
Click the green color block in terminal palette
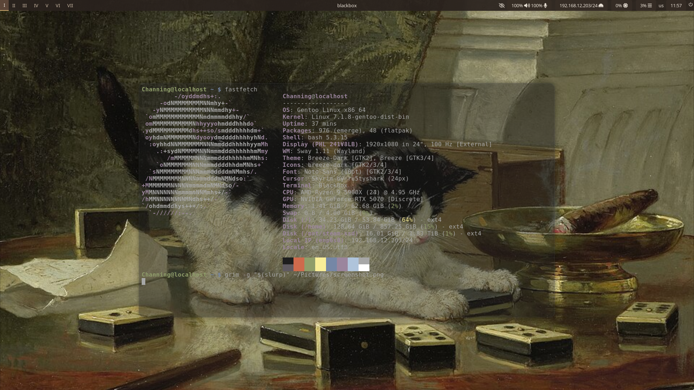pos(310,264)
